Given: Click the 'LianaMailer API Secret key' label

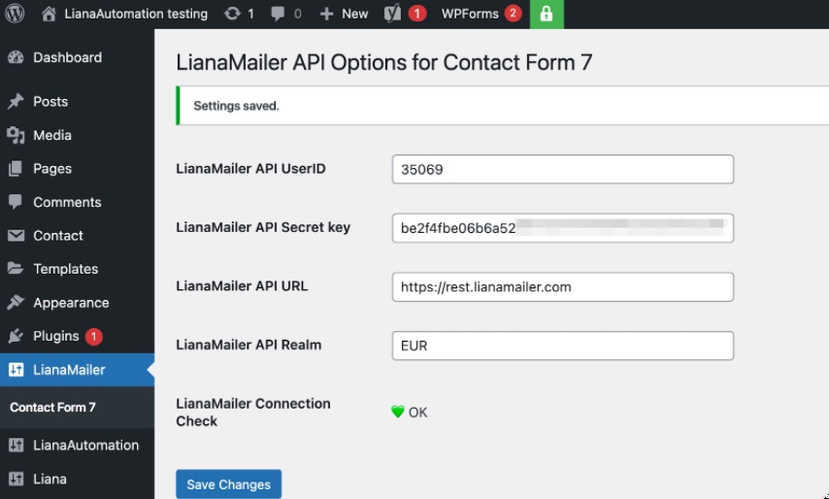Looking at the screenshot, I should (x=263, y=227).
